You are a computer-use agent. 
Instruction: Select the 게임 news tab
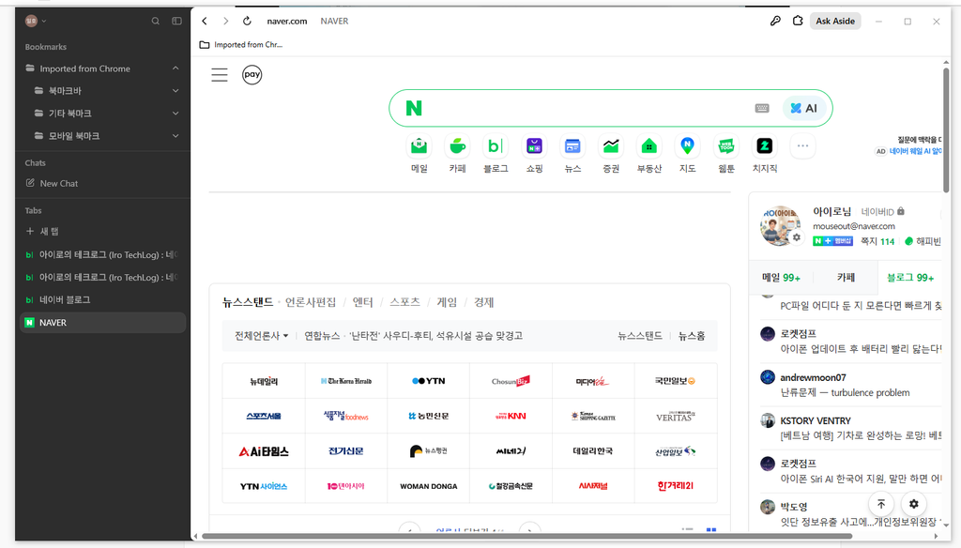[447, 302]
